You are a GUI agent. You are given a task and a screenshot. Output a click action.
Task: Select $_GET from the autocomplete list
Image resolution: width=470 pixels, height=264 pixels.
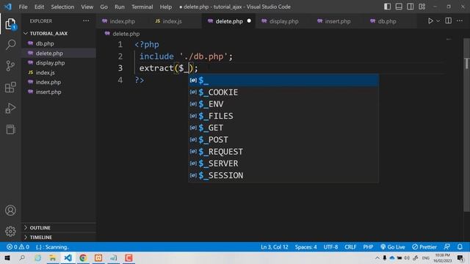(x=283, y=128)
